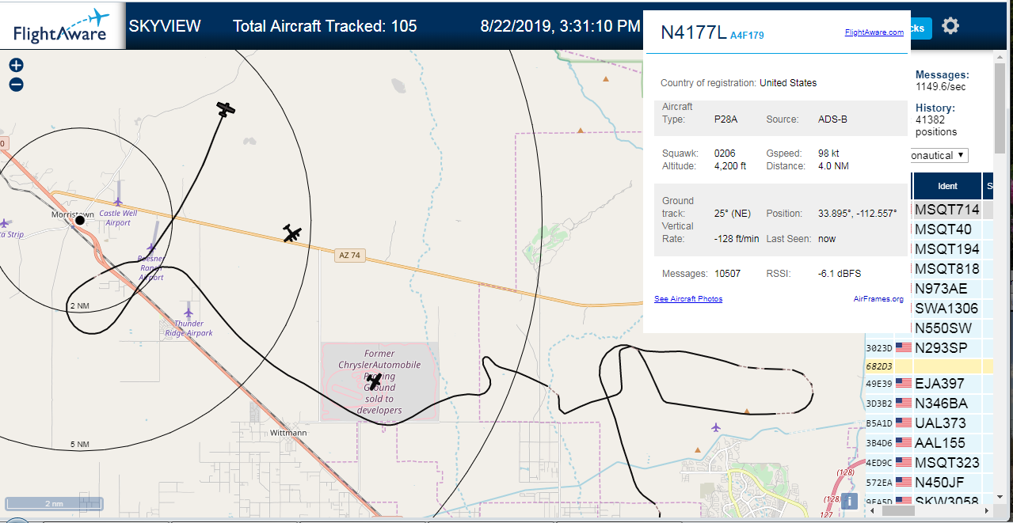Click the horizontal scrollbar right arrow
The height and width of the screenshot is (523, 1013).
[x=988, y=512]
